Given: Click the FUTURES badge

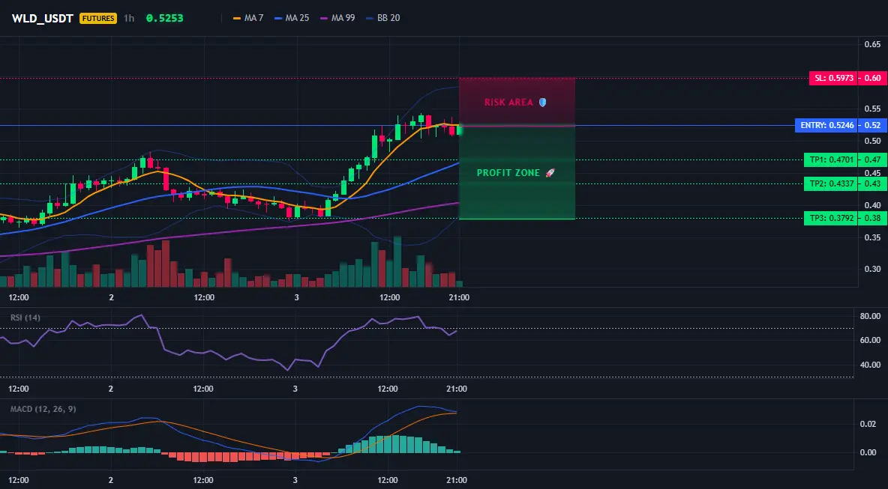Looking at the screenshot, I should 98,18.
